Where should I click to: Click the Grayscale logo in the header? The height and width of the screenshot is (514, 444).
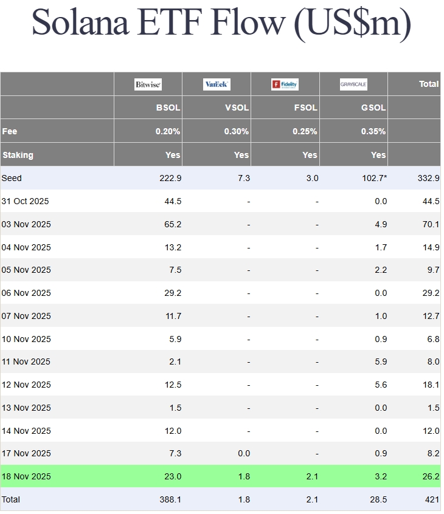click(x=353, y=84)
